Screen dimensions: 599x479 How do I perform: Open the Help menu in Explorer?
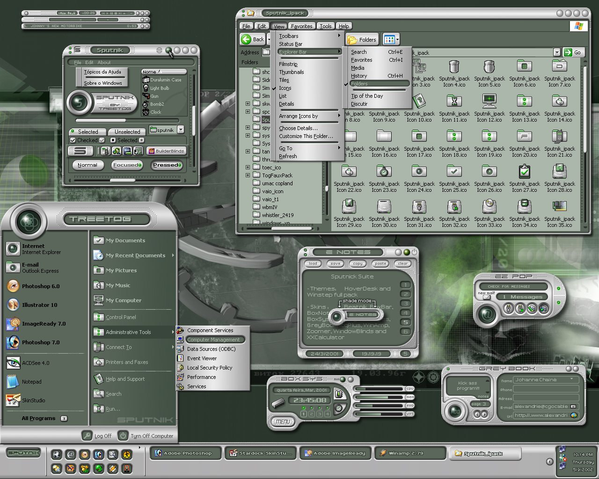point(343,26)
